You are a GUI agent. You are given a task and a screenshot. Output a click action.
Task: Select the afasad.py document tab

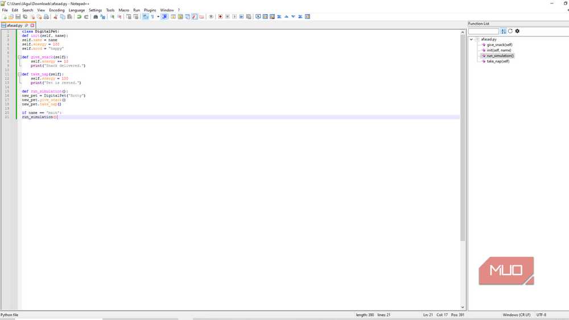pos(15,26)
